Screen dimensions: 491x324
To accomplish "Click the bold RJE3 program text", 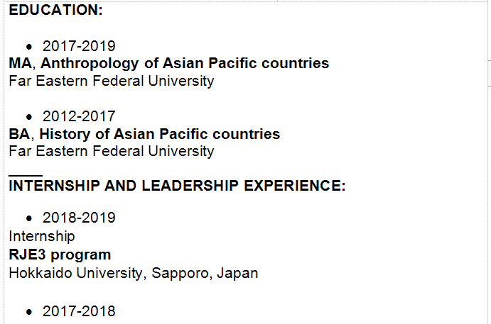I will click(60, 254).
